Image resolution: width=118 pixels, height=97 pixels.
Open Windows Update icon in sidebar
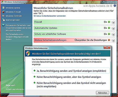pos(3,8)
